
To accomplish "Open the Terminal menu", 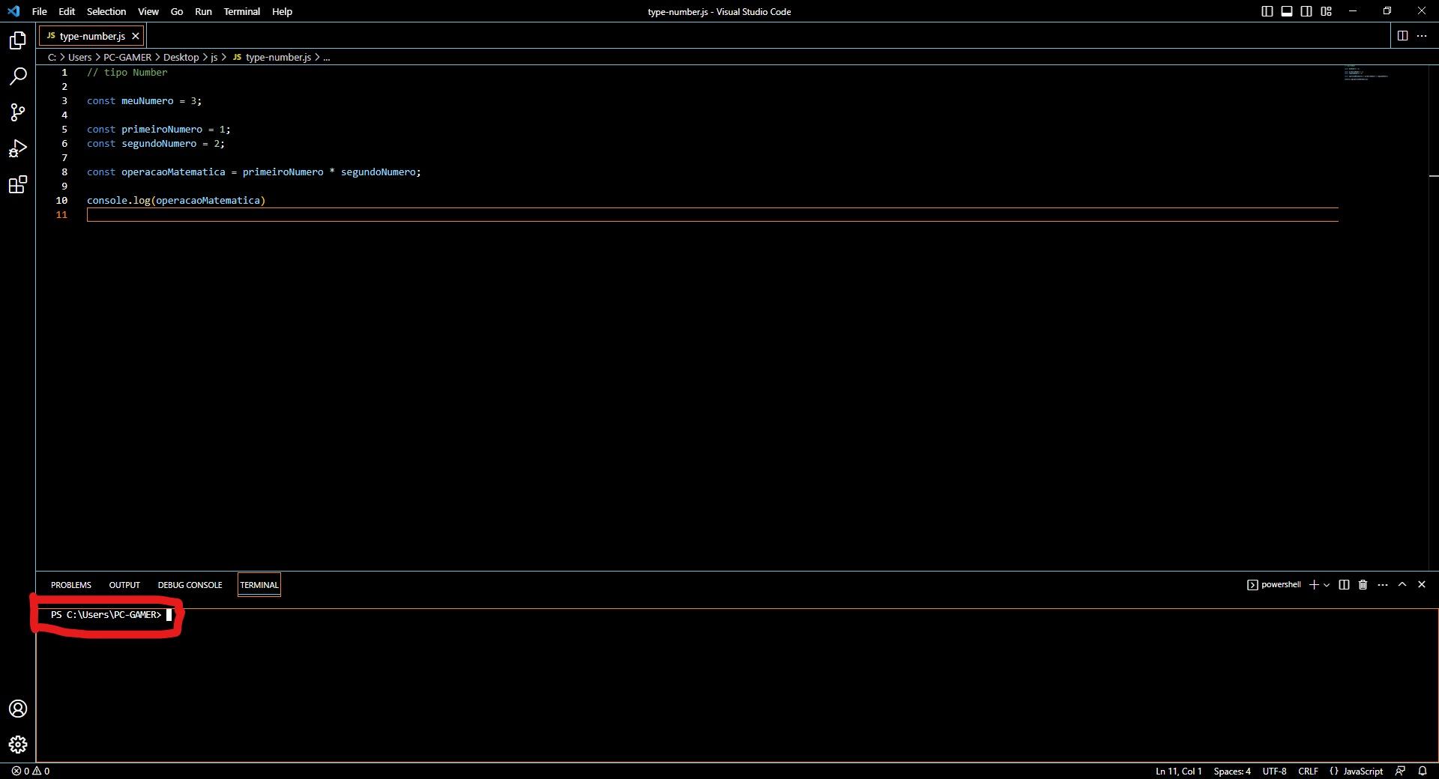I will point(242,11).
